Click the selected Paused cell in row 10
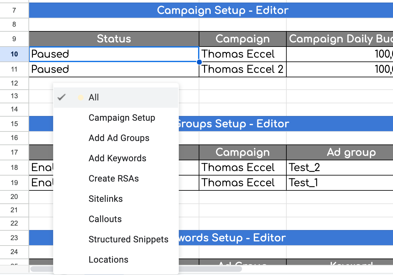The image size is (393, 275). (114, 54)
